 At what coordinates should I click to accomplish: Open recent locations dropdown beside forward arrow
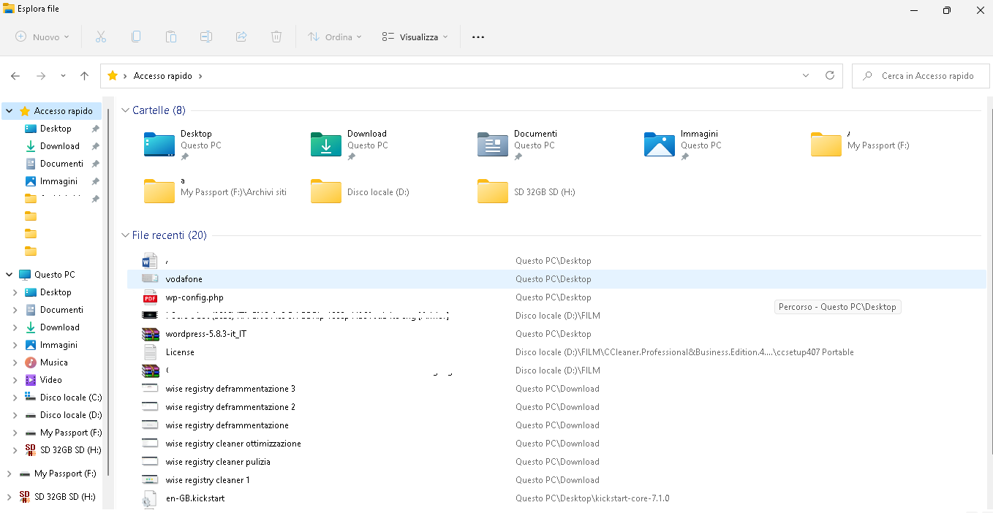pos(63,76)
